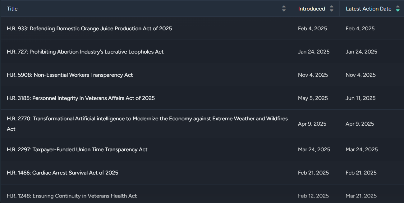The image size is (404, 203).
Task: Sort by Latest Action Date header
Action: 368,9
